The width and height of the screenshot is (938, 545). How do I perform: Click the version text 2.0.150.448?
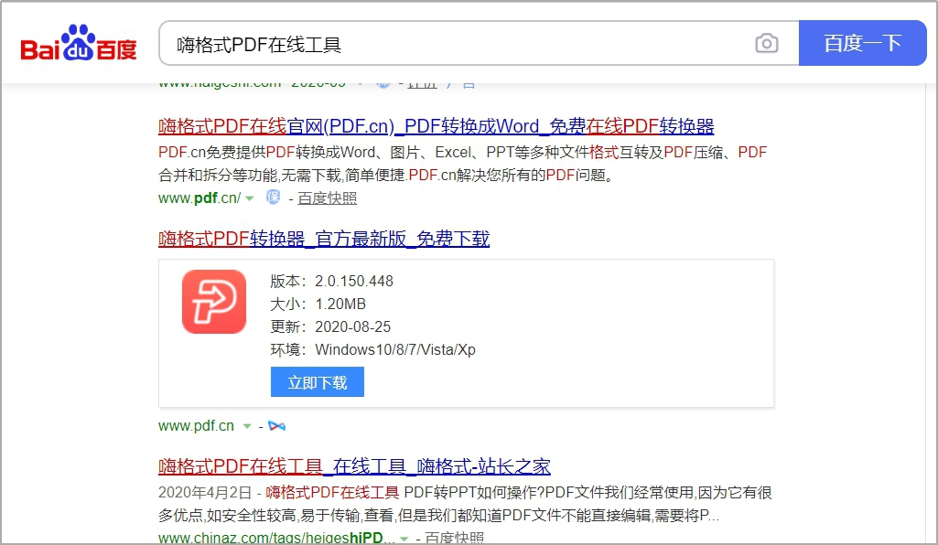pyautogui.click(x=354, y=281)
